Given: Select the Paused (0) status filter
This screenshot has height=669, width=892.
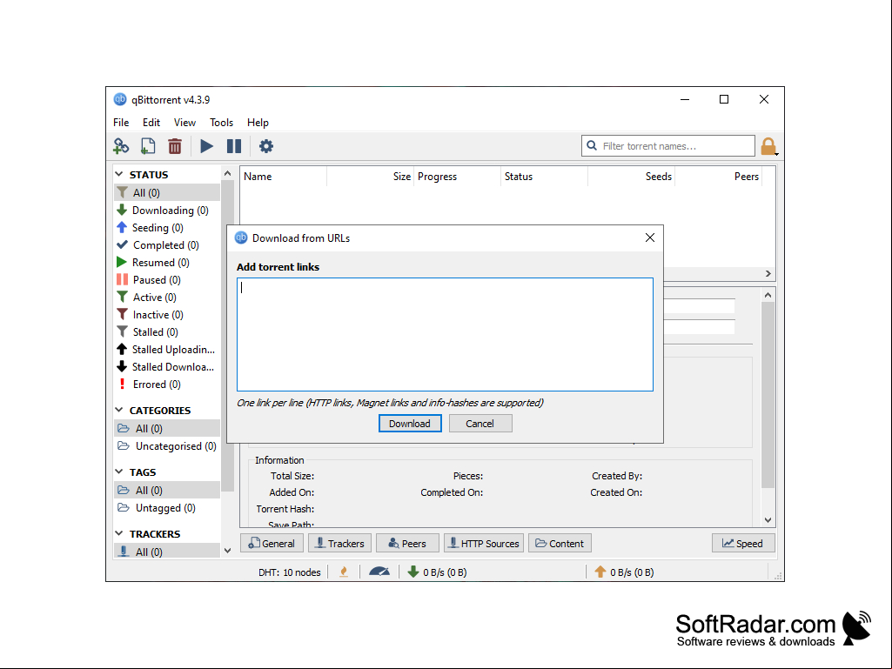Looking at the screenshot, I should [x=167, y=280].
